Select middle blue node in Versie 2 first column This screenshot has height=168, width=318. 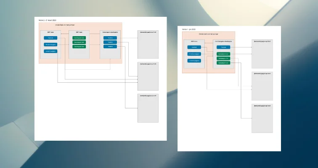(50, 45)
